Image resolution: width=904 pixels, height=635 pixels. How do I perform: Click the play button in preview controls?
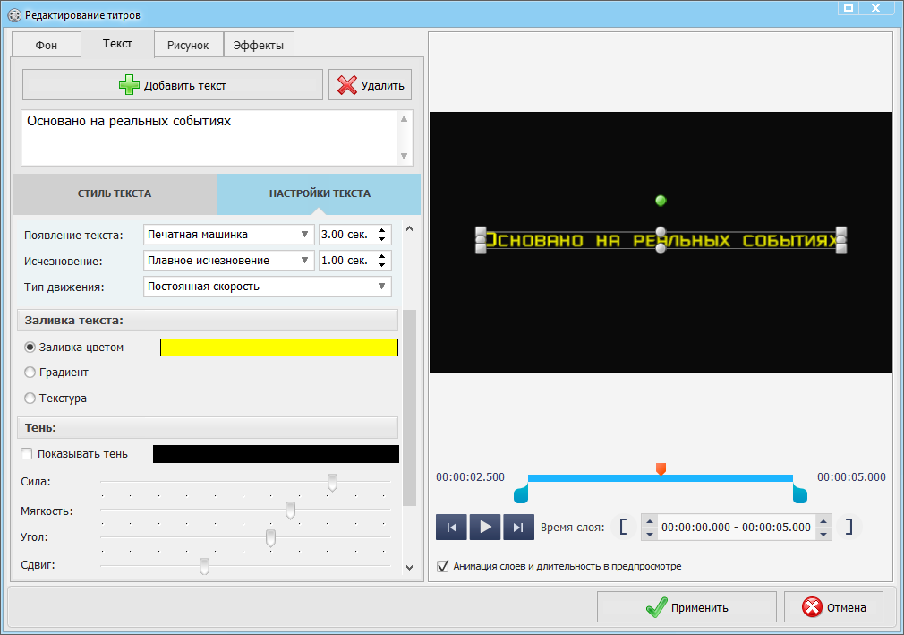point(485,528)
